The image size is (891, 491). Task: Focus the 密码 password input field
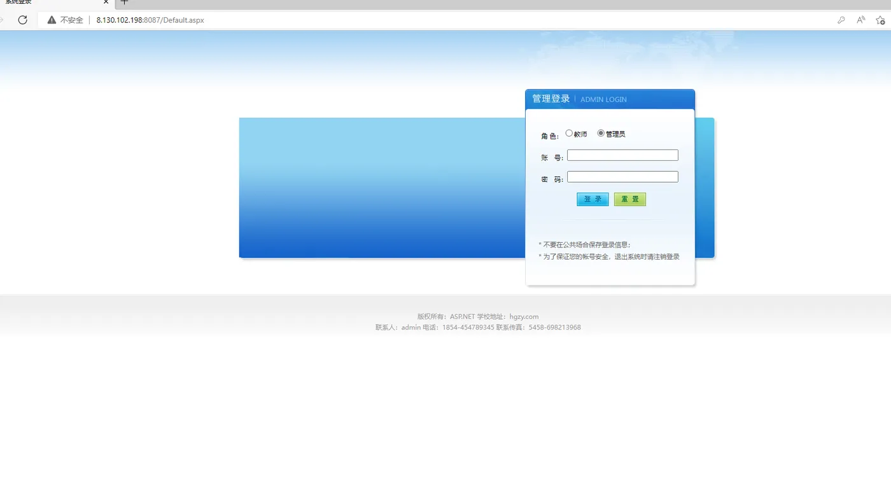click(x=622, y=177)
